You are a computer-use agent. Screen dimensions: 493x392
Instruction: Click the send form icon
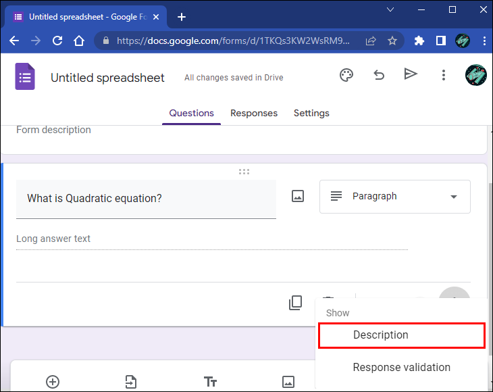point(411,74)
